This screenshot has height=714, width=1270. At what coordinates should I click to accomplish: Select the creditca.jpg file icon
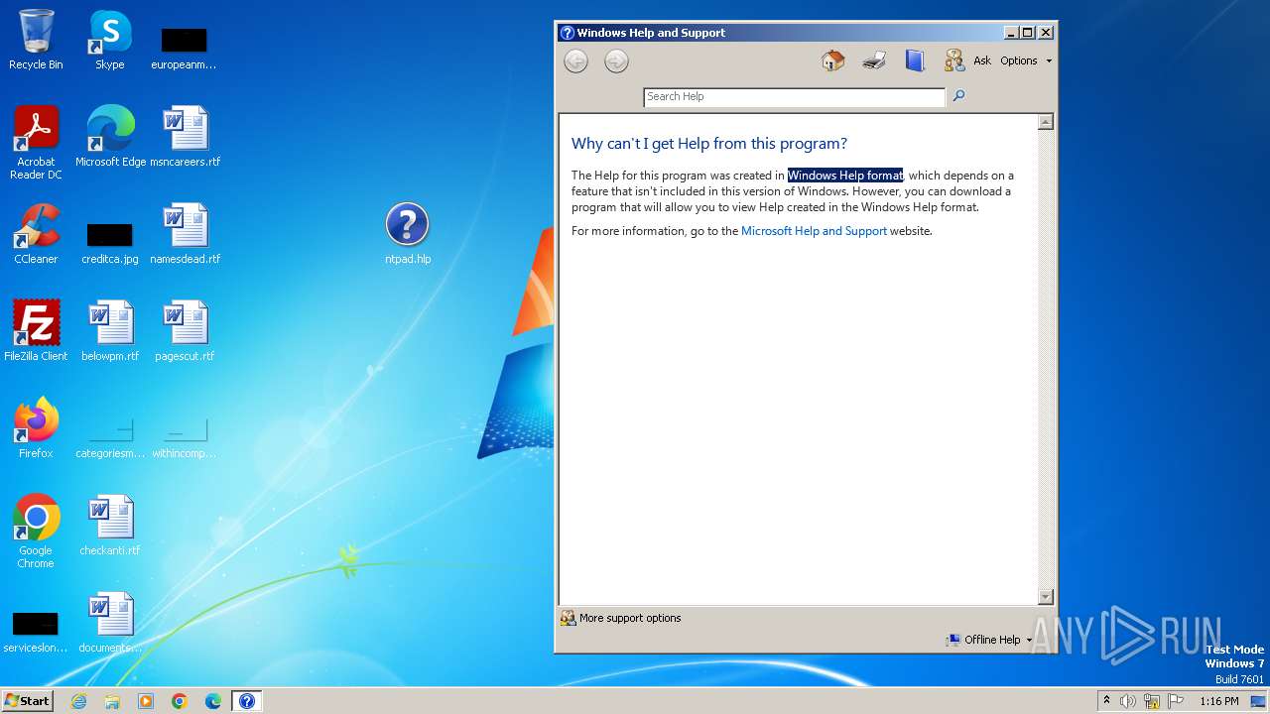110,244
